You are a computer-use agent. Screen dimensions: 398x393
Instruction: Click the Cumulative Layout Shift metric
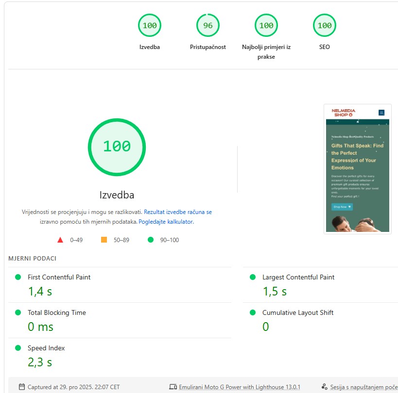tap(297, 312)
